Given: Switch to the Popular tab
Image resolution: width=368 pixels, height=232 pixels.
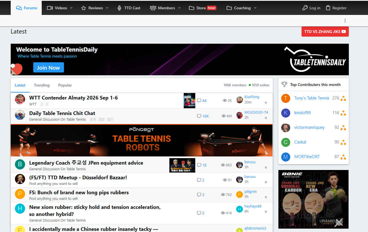Looking at the screenshot, I should click(x=65, y=85).
